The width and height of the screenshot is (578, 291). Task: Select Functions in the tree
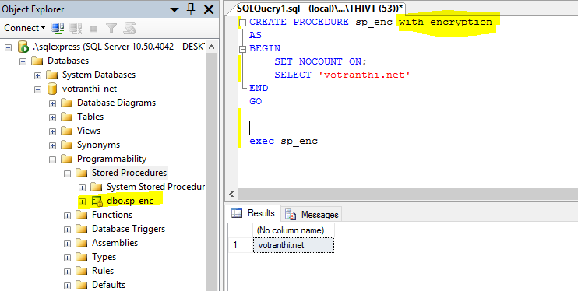click(x=111, y=215)
